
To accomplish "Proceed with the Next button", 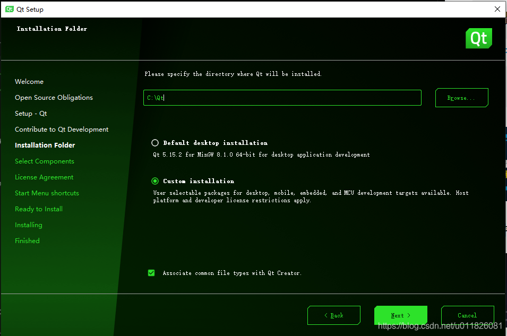I will (x=401, y=315).
